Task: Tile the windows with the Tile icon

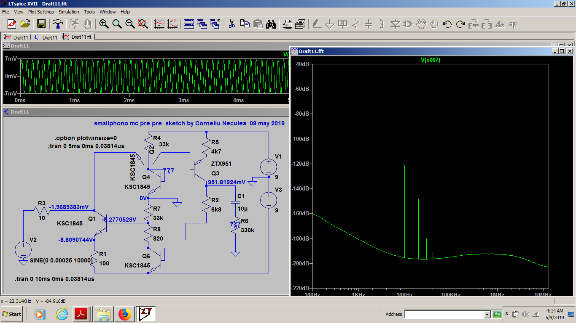Action: (x=189, y=24)
